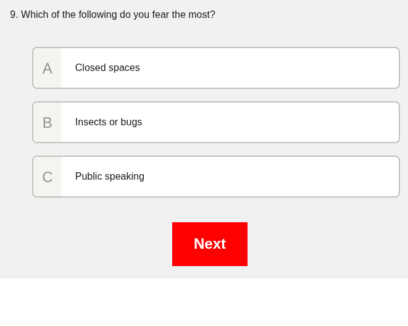The width and height of the screenshot is (408, 326).
Task: Click the word "bugs" in option B
Action: 131,122
